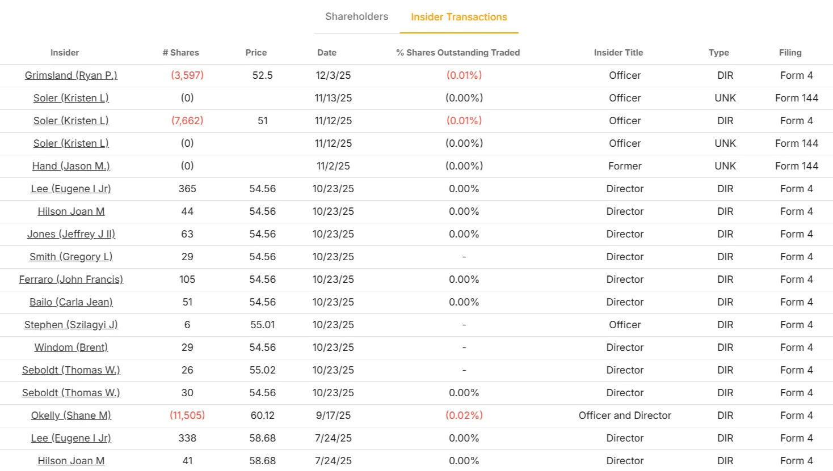Open Bailo (Carla Jean) insider link
The width and height of the screenshot is (833, 471).
[71, 302]
